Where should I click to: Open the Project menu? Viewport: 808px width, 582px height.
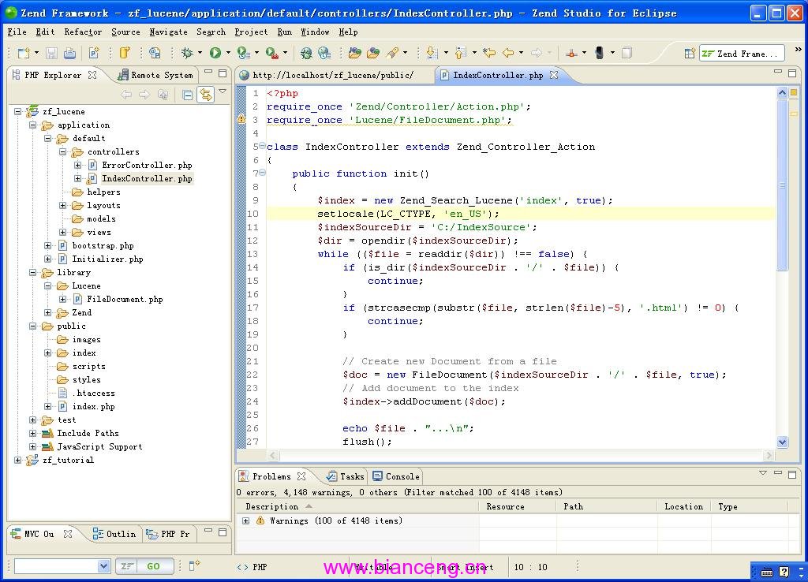[x=251, y=32]
